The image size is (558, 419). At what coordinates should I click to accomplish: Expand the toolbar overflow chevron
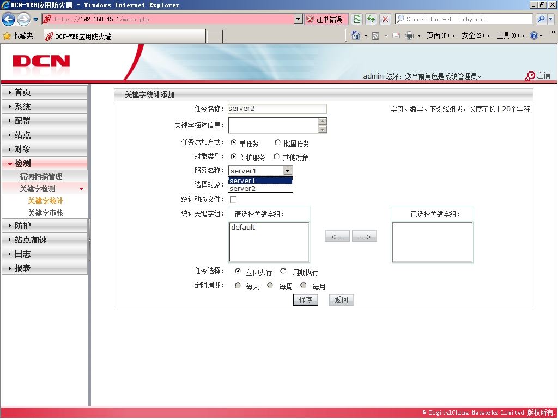coord(554,32)
